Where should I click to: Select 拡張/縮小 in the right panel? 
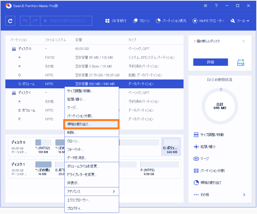(205, 147)
